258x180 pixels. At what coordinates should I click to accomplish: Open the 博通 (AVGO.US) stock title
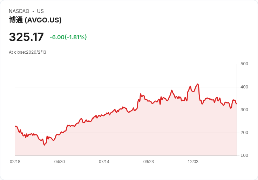click(x=35, y=20)
